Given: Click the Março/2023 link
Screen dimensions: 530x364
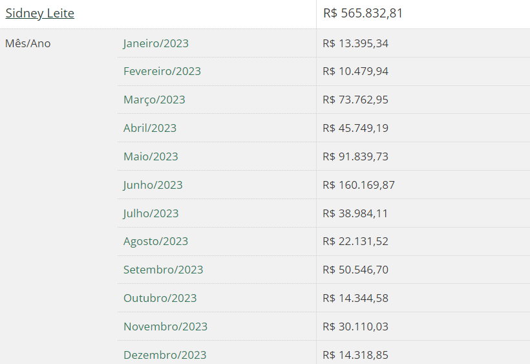Looking at the screenshot, I should click(x=154, y=100).
